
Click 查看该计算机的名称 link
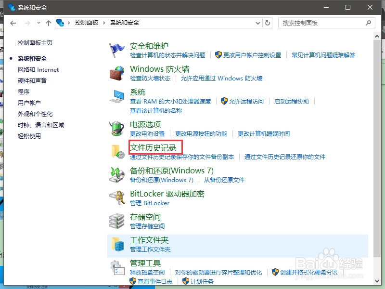coord(156,111)
